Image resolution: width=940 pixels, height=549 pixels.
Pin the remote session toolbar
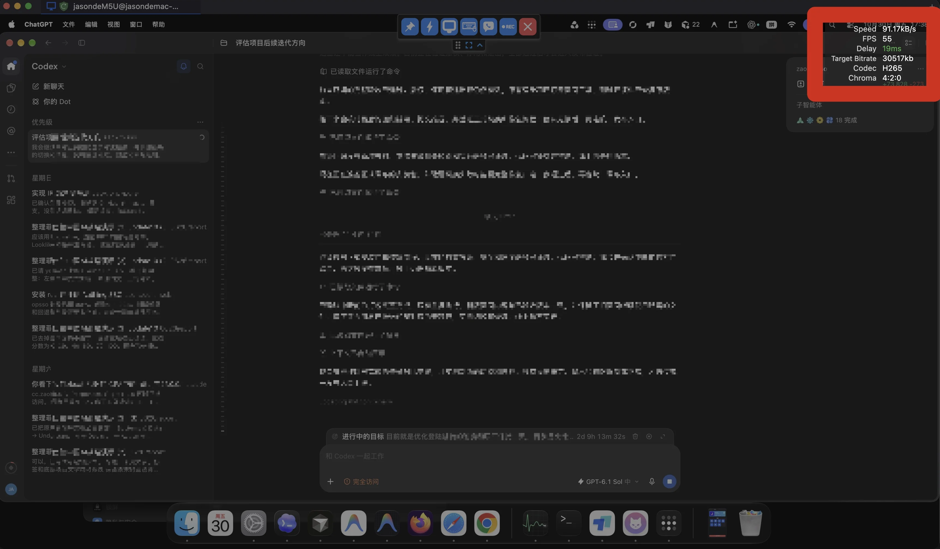pos(409,26)
